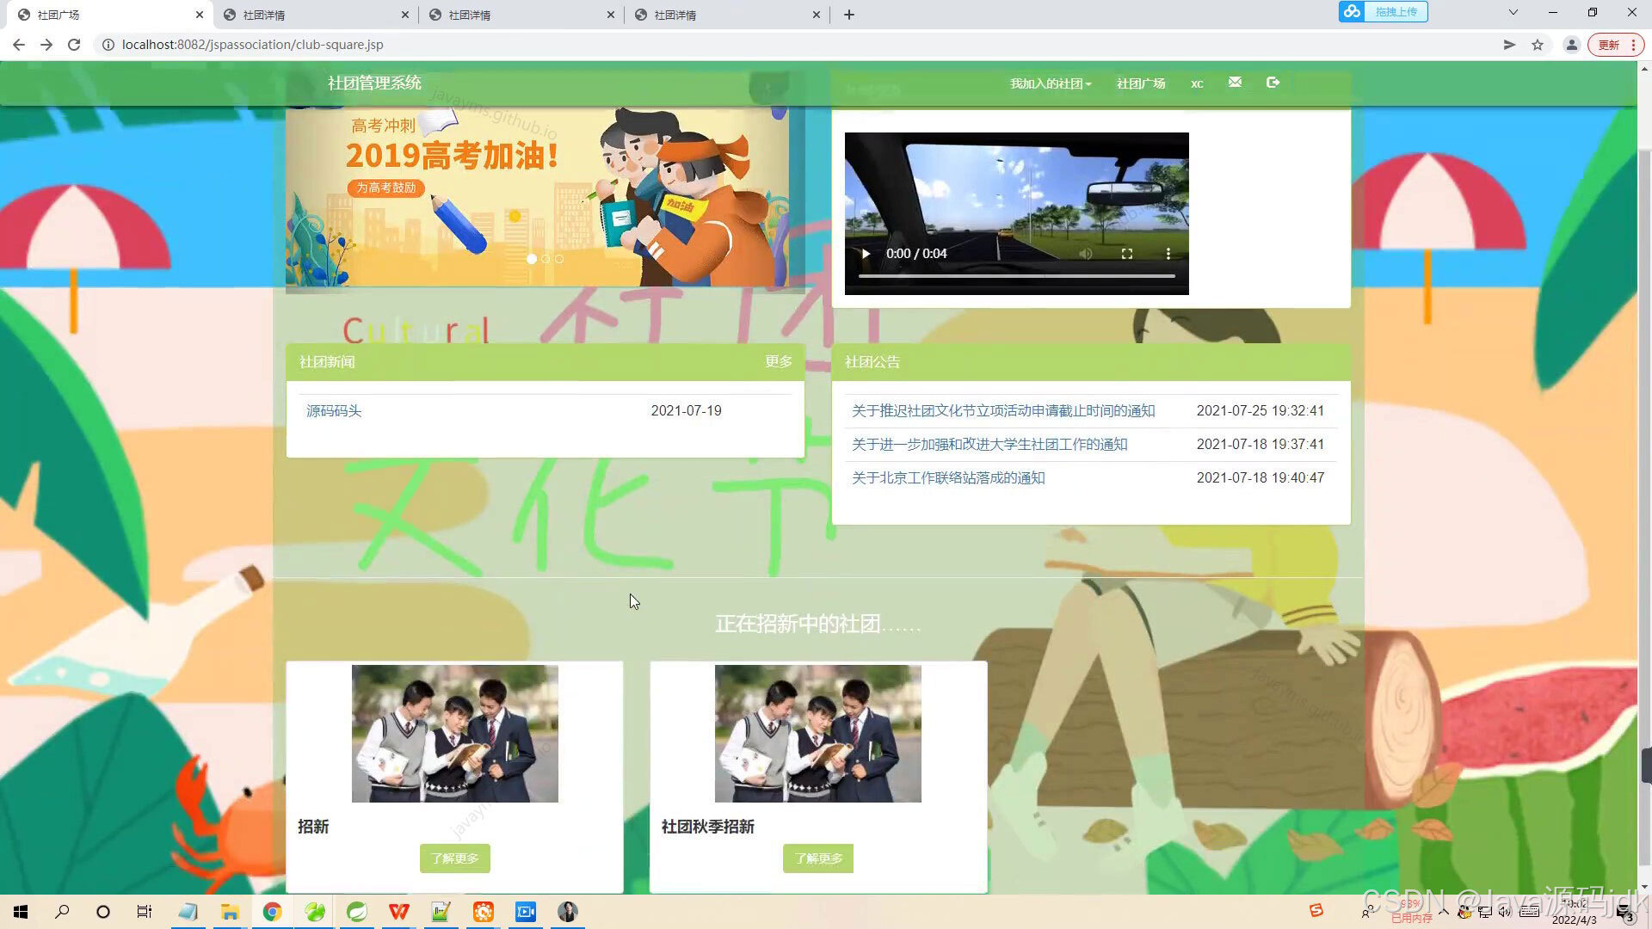This screenshot has width=1652, height=929.
Task: Select 社团广场 in the navigation bar
Action: [x=1140, y=83]
